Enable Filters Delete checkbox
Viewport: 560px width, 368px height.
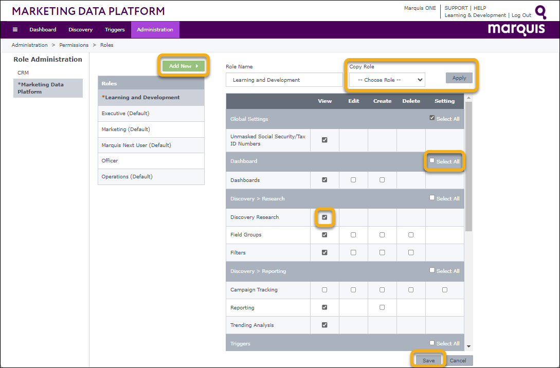coord(411,252)
